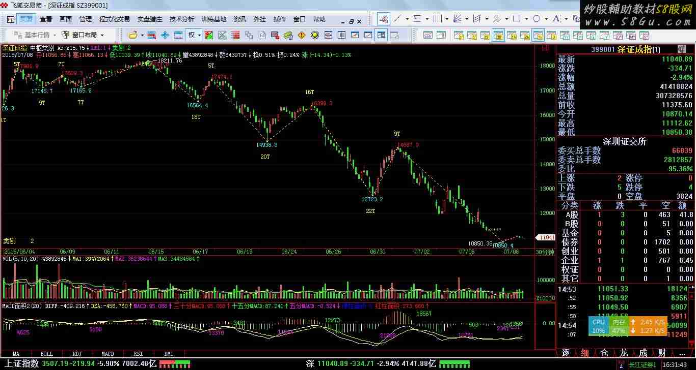Open trend line tool dropdown arrow

point(408,19)
